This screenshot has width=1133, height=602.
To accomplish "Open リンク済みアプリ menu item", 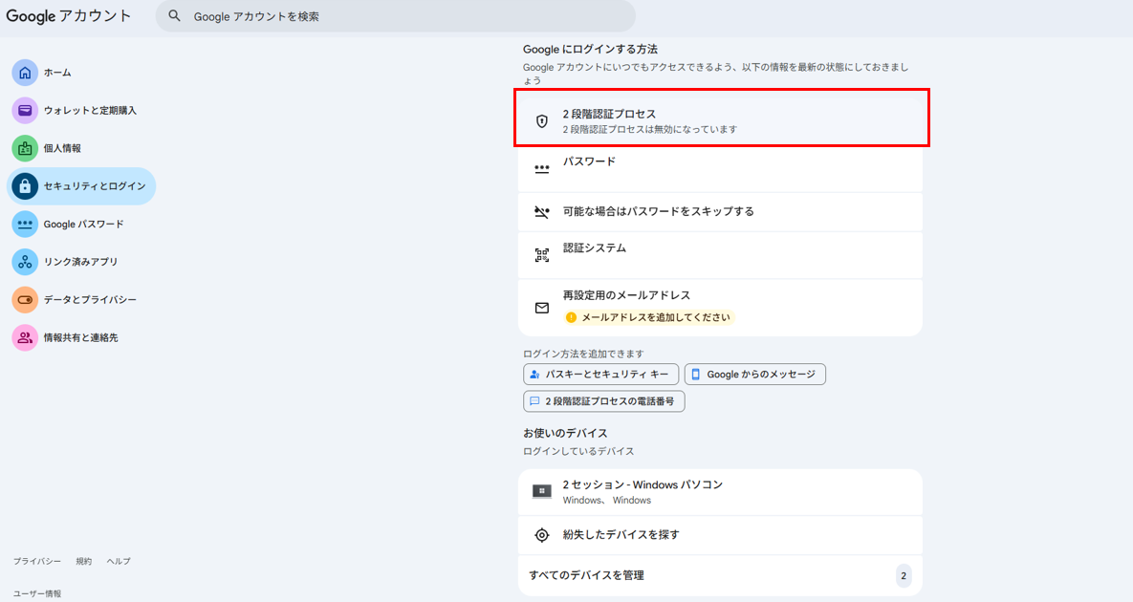I will tap(81, 262).
